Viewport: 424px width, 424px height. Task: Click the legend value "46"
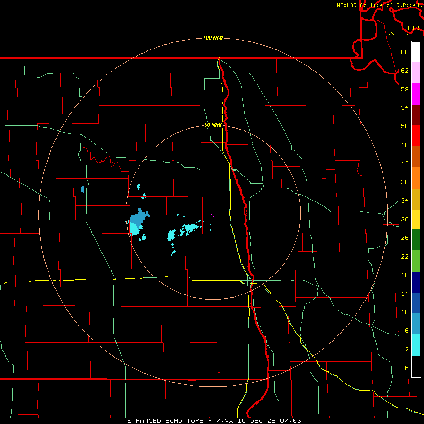(x=405, y=145)
